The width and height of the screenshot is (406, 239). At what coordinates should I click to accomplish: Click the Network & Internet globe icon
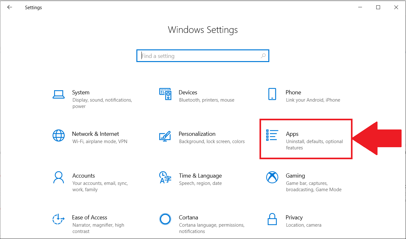pyautogui.click(x=59, y=136)
